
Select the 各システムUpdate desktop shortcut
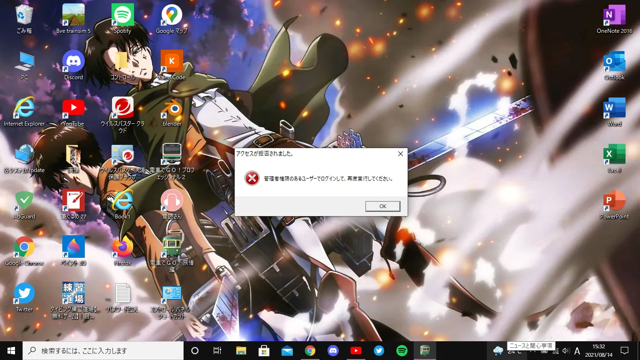(x=24, y=158)
